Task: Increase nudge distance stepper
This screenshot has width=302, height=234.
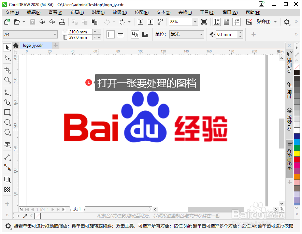Action: point(240,33)
